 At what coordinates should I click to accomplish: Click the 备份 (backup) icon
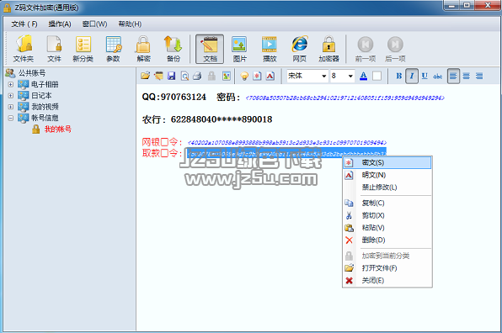click(174, 49)
